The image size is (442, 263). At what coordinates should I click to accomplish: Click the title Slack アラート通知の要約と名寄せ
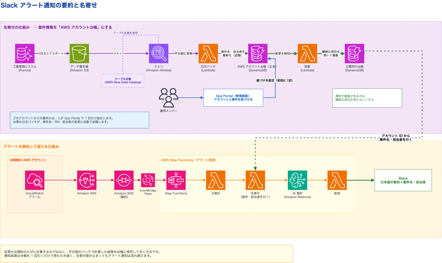[49, 5]
